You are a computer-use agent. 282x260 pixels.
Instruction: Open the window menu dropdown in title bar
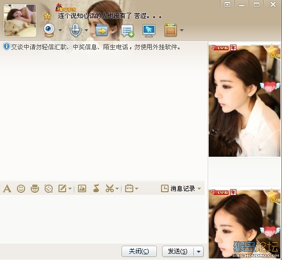(x=227, y=5)
